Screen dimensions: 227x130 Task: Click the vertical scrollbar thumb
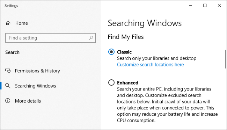click(x=226, y=59)
